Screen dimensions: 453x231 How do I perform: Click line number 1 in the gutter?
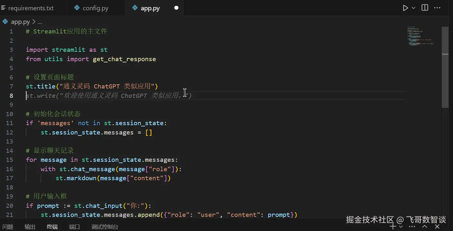pos(11,32)
